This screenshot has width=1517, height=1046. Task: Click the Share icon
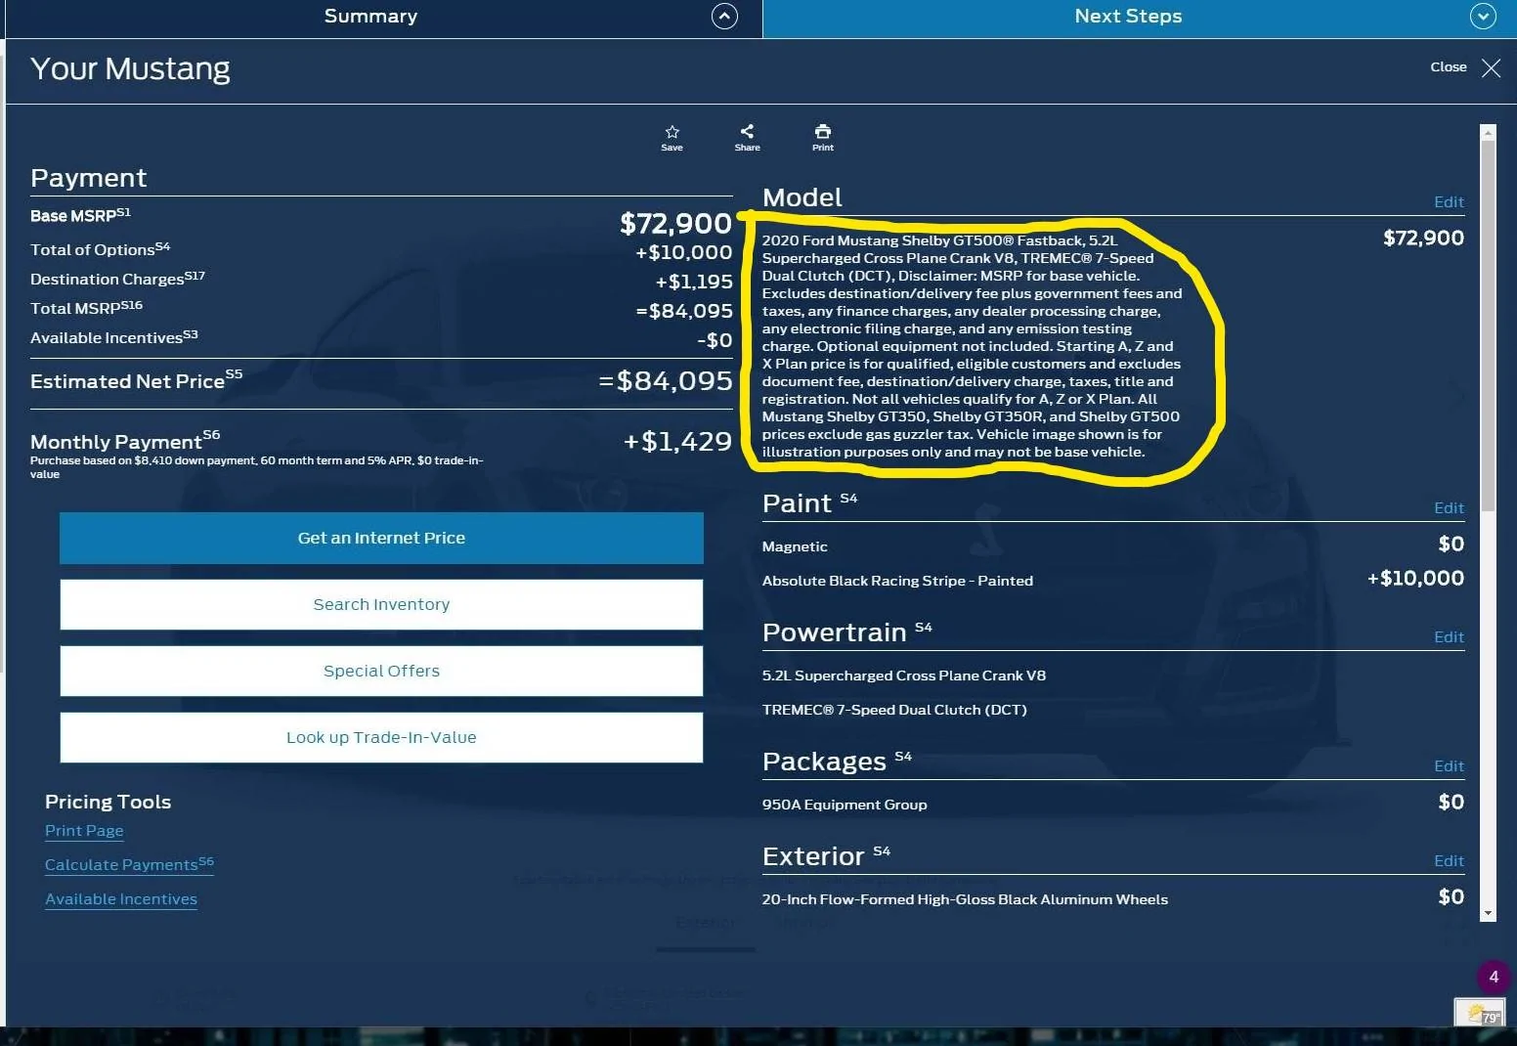(747, 131)
